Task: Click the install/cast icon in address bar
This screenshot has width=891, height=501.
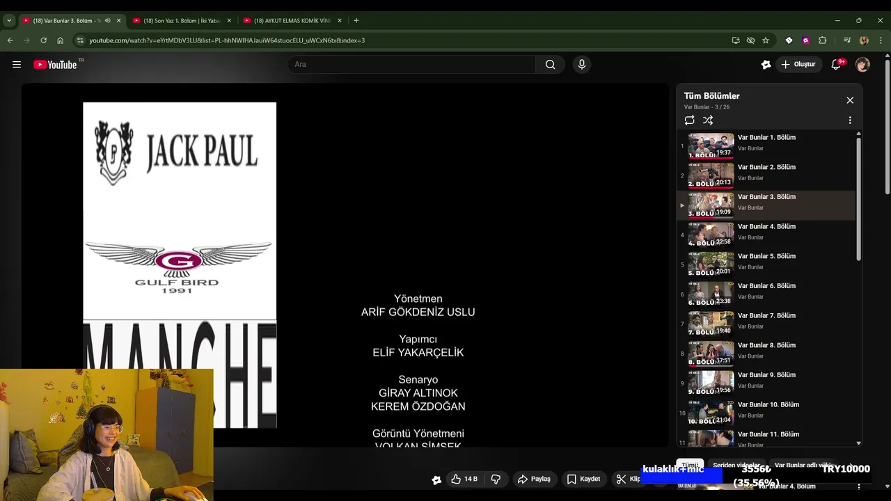Action: point(736,40)
